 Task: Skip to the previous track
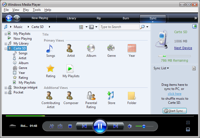tap(84, 126)
